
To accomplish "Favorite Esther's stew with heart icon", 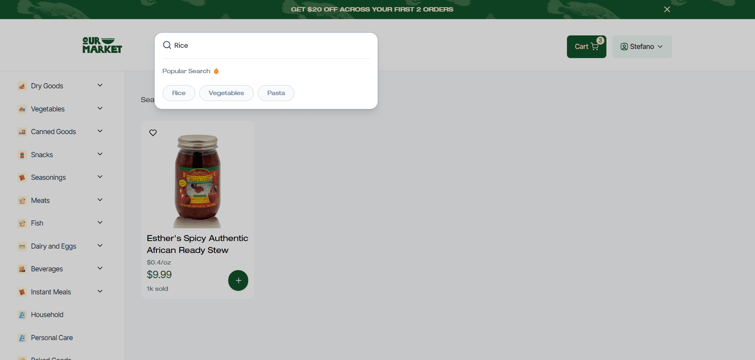I will (x=153, y=133).
